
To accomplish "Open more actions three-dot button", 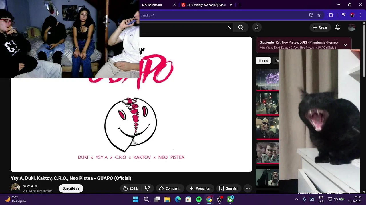I will tap(248, 188).
